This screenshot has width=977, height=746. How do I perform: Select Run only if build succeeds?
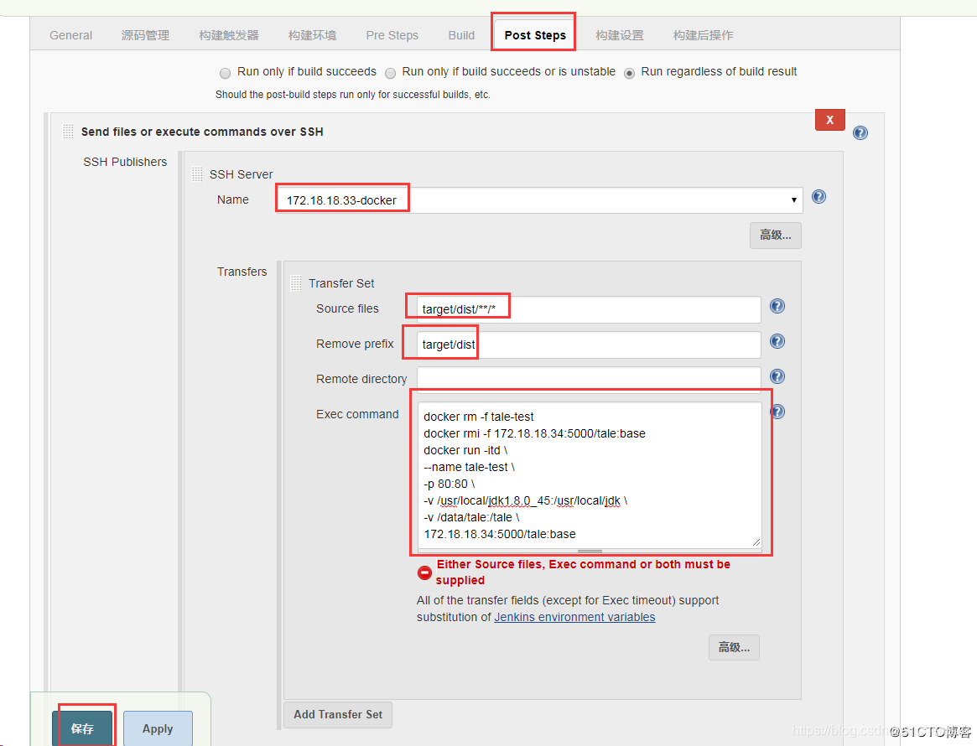pos(225,73)
